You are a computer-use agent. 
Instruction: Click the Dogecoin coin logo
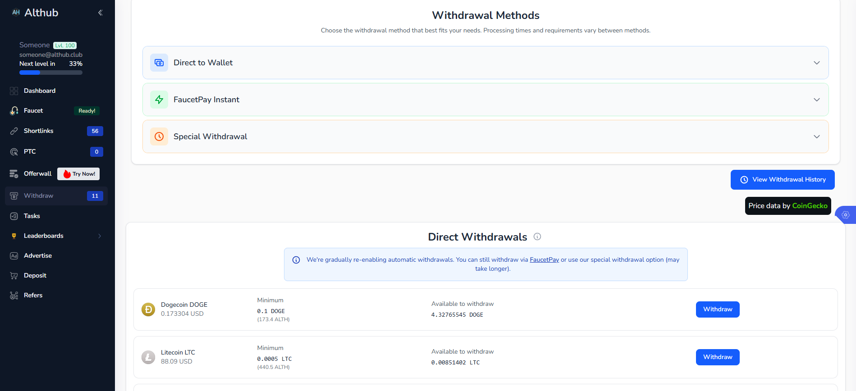(x=148, y=309)
